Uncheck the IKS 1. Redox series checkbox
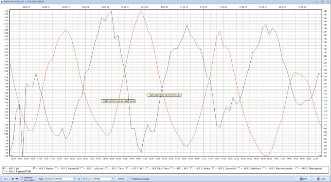 pyautogui.click(x=35, y=169)
